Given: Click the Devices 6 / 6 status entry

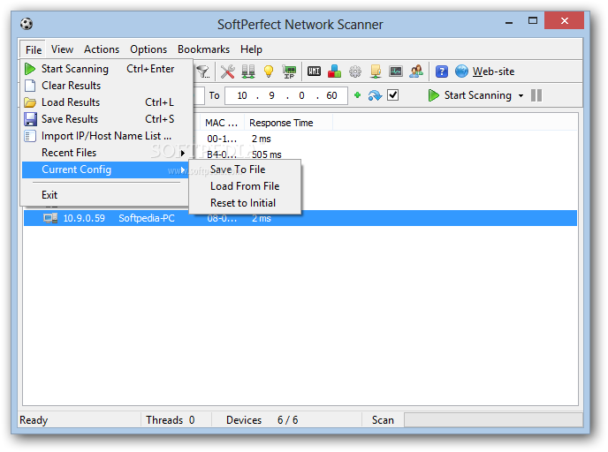Looking at the screenshot, I should pyautogui.click(x=262, y=420).
